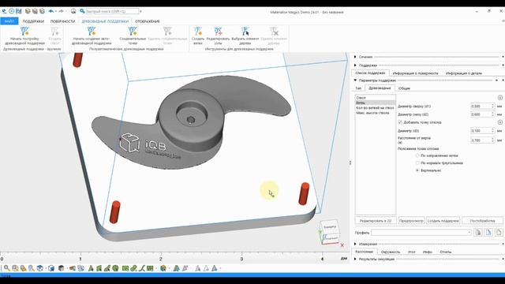Expand the Поддержки panel
505x284 pixels.
point(355,65)
